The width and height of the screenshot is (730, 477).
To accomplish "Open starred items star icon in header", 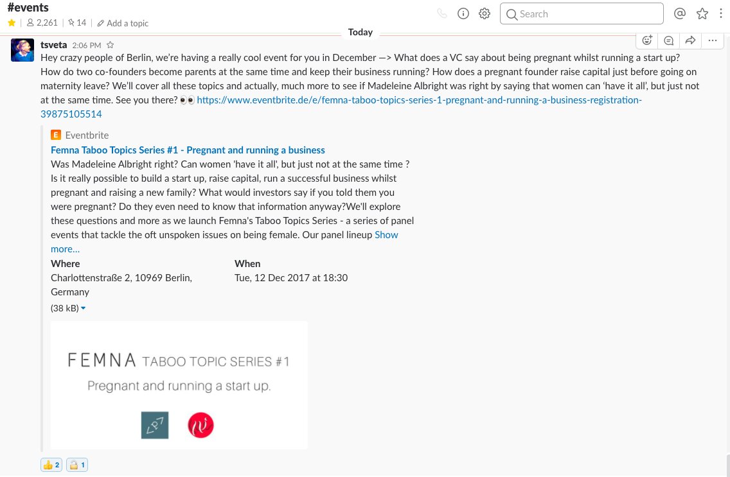I will point(702,14).
